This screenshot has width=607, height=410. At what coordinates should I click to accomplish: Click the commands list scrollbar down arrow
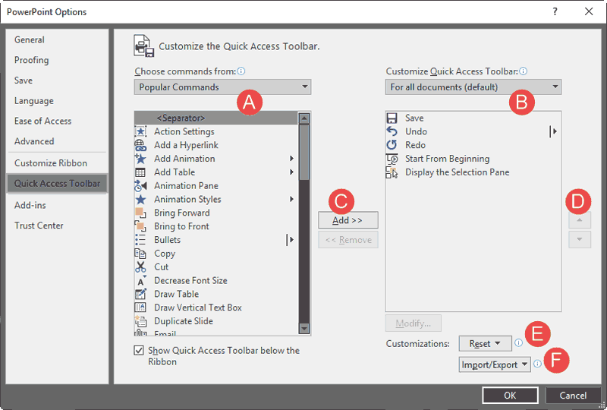pos(304,329)
